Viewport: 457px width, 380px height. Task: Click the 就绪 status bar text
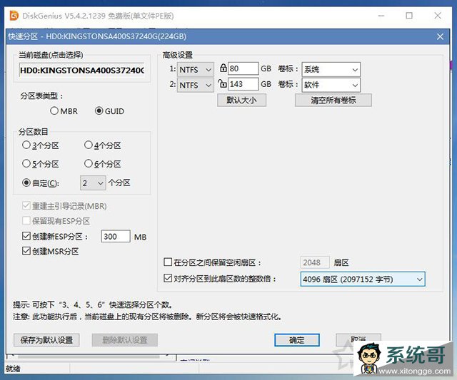pyautogui.click(x=14, y=369)
